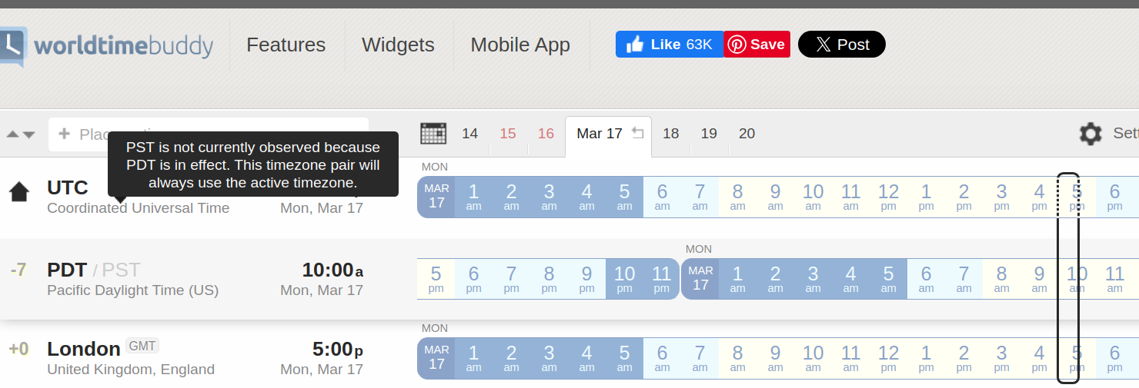
Task: Click the worldtimebuddy clock logo
Action: pos(13,45)
